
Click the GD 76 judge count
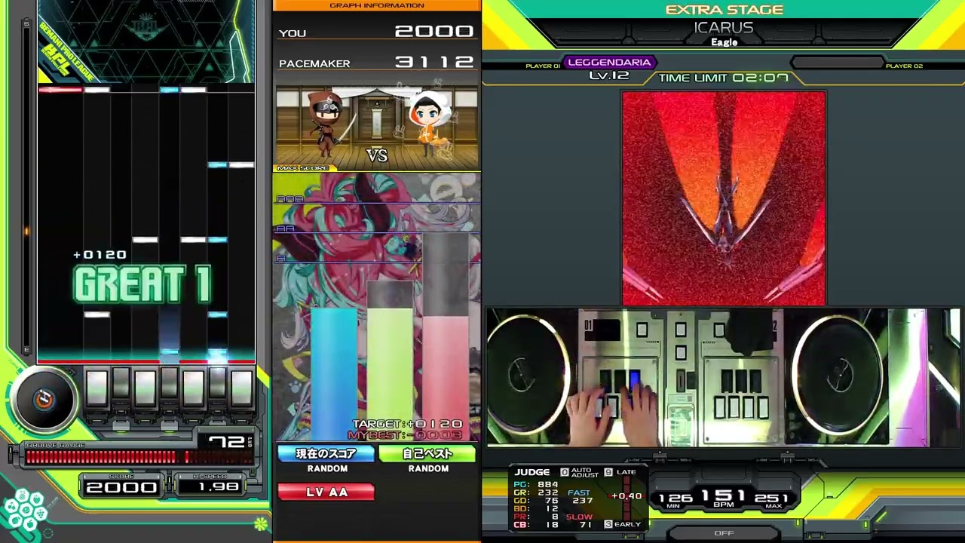pyautogui.click(x=536, y=500)
